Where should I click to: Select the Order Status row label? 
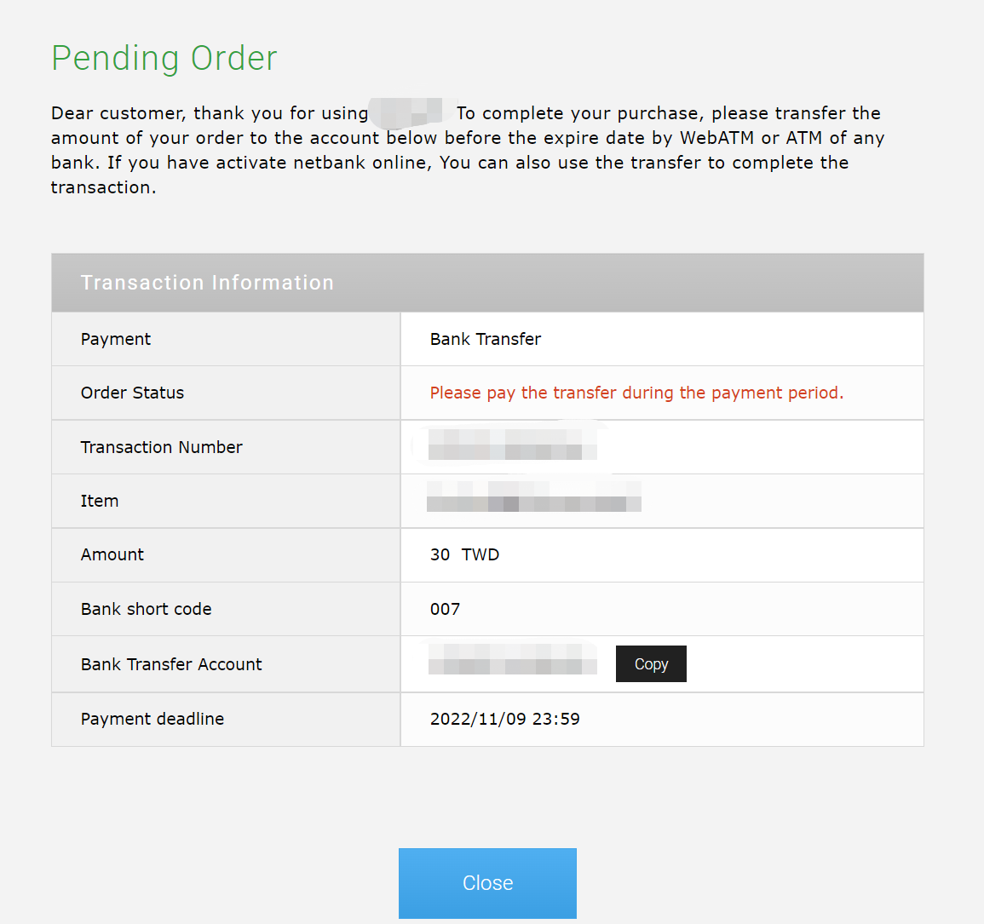coord(132,393)
